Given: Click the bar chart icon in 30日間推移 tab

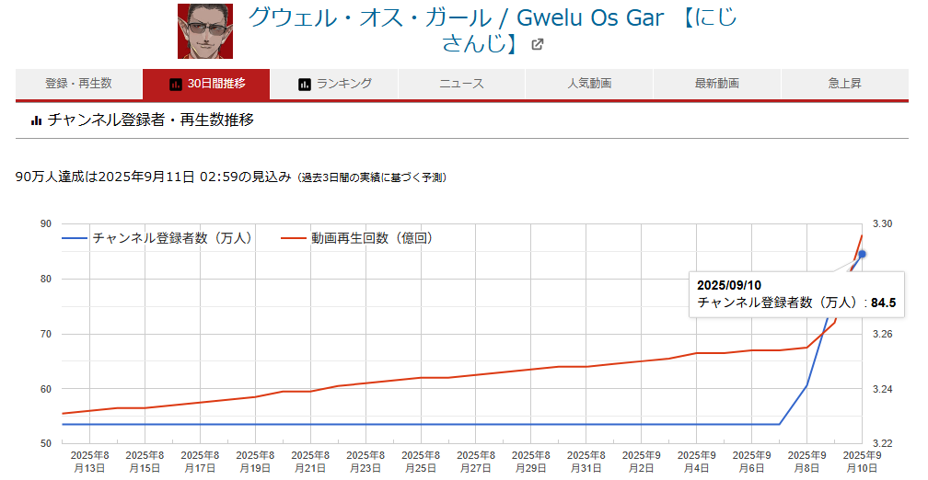Looking at the screenshot, I should pos(176,84).
